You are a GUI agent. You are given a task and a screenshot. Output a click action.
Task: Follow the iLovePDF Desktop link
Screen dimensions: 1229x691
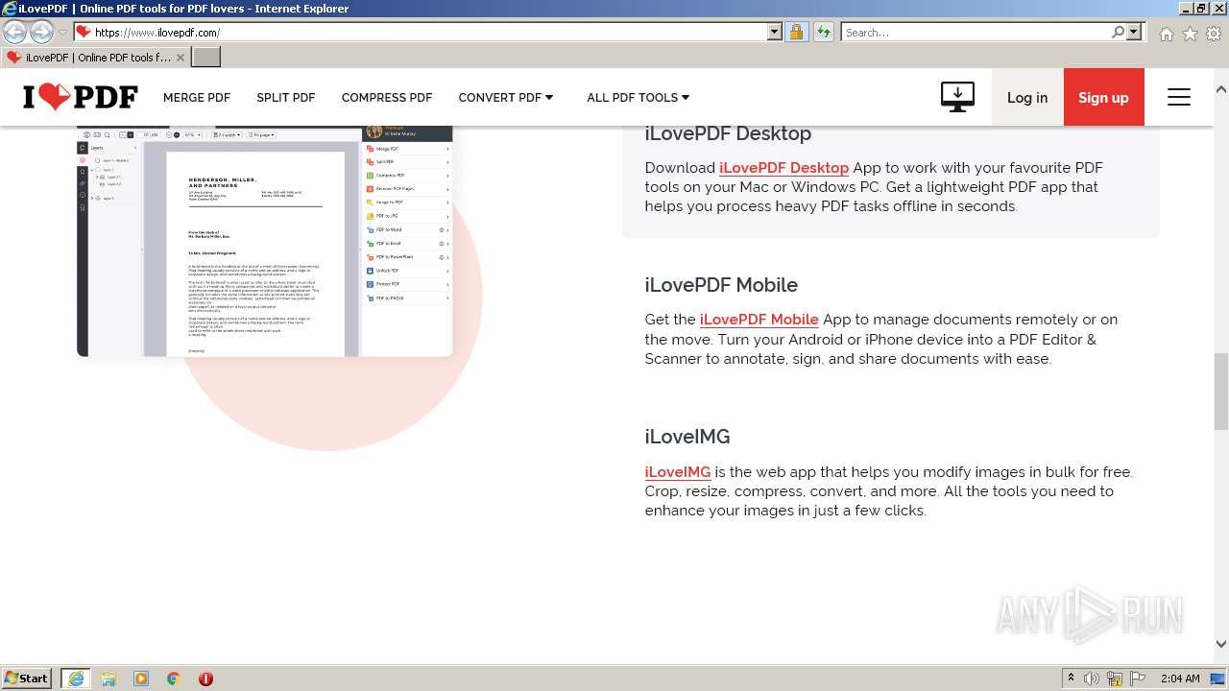[x=783, y=167]
